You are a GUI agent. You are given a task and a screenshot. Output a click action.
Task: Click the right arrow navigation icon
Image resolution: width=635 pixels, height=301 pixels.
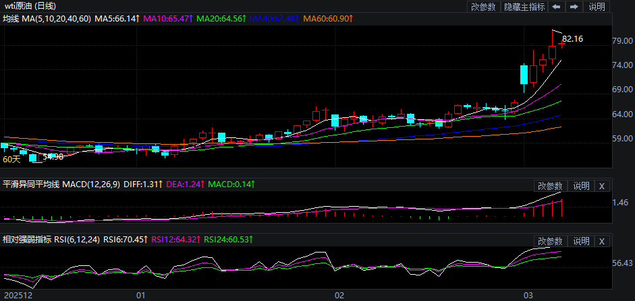click(574, 7)
